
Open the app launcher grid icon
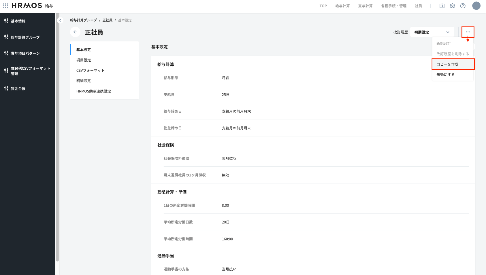(x=5, y=6)
